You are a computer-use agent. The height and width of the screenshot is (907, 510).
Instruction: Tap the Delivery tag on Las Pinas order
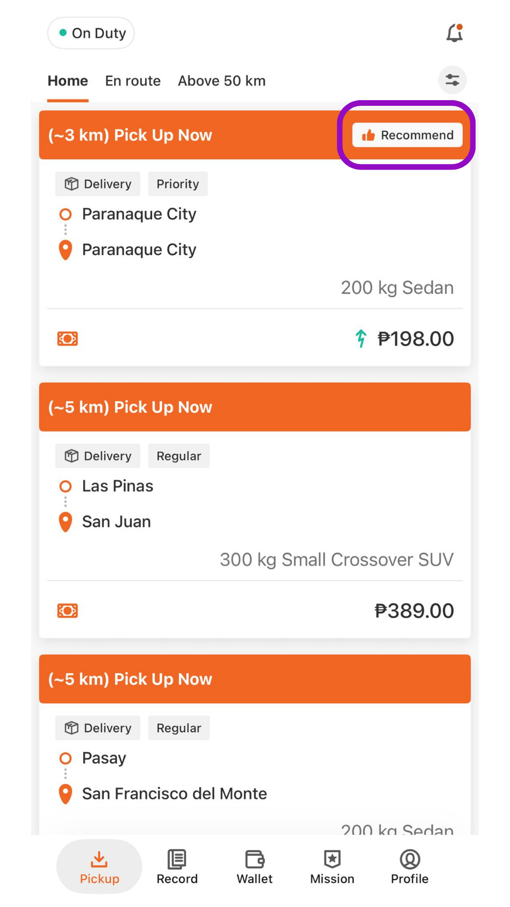(x=98, y=456)
